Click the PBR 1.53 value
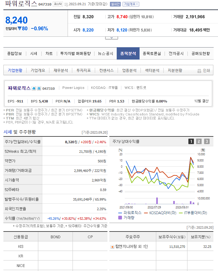 tap(120, 101)
